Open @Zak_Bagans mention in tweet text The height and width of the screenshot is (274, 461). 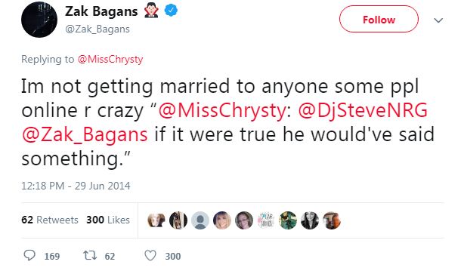click(x=85, y=135)
